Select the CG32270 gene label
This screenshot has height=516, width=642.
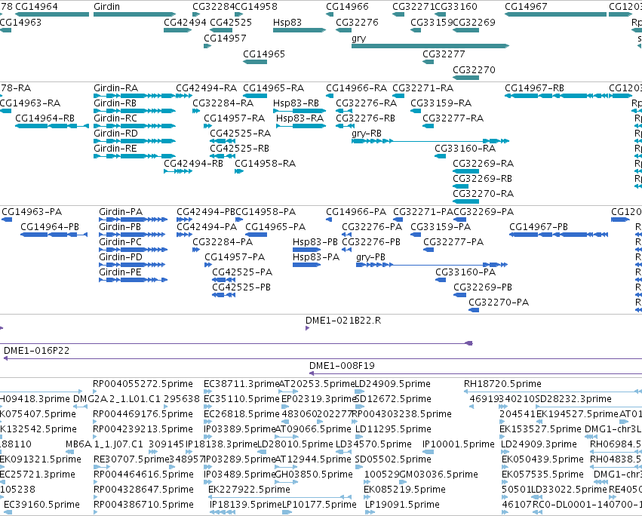coord(474,70)
